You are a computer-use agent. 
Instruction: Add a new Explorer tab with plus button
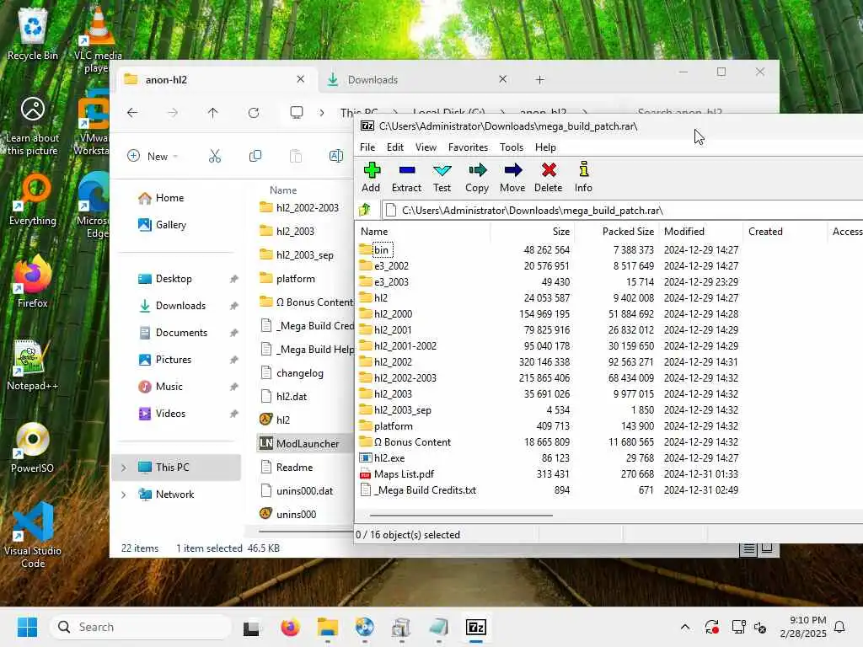pyautogui.click(x=540, y=80)
